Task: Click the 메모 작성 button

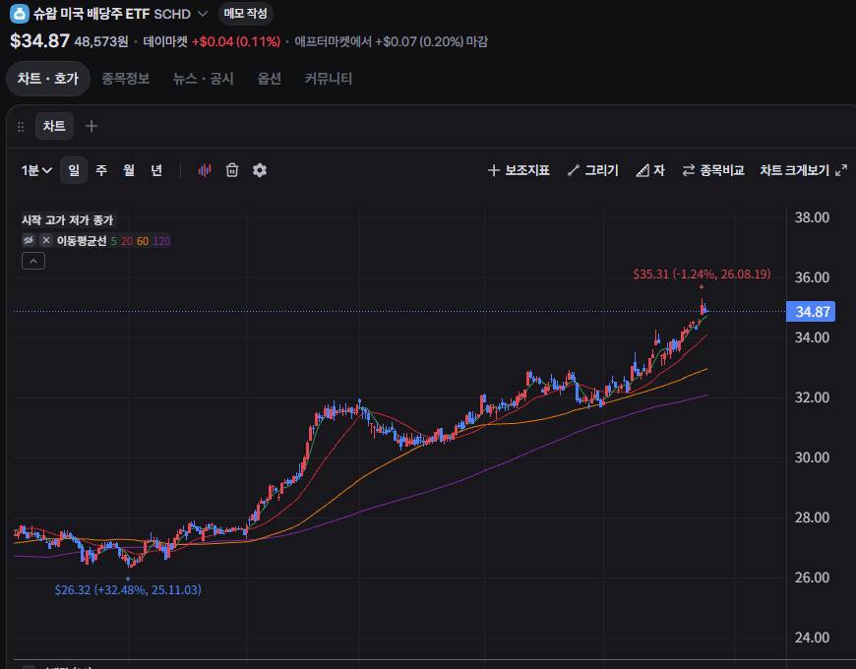Action: (x=246, y=14)
